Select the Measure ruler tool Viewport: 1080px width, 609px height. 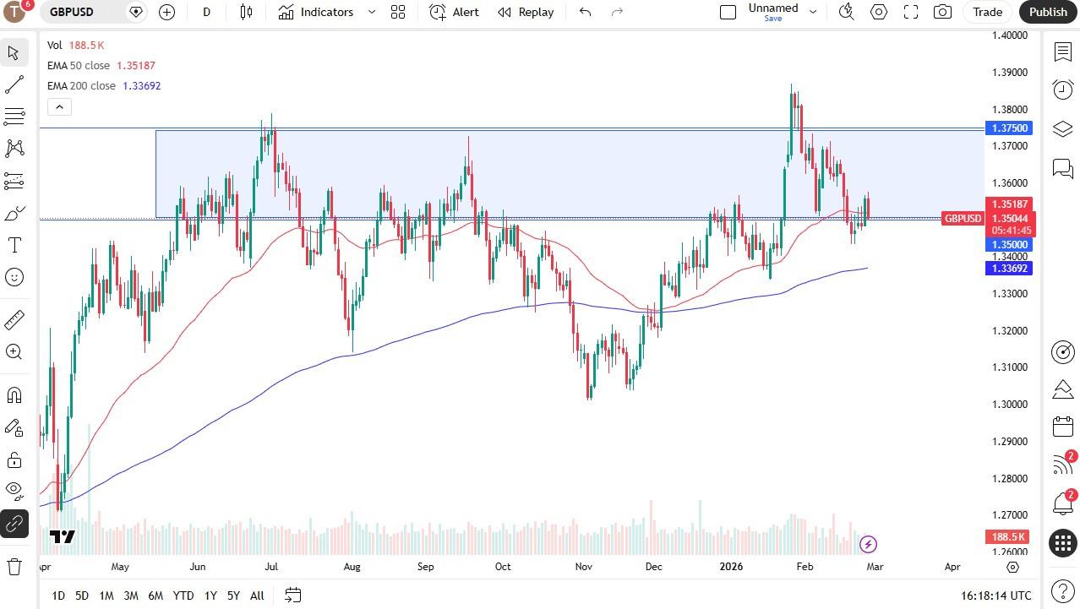14,319
